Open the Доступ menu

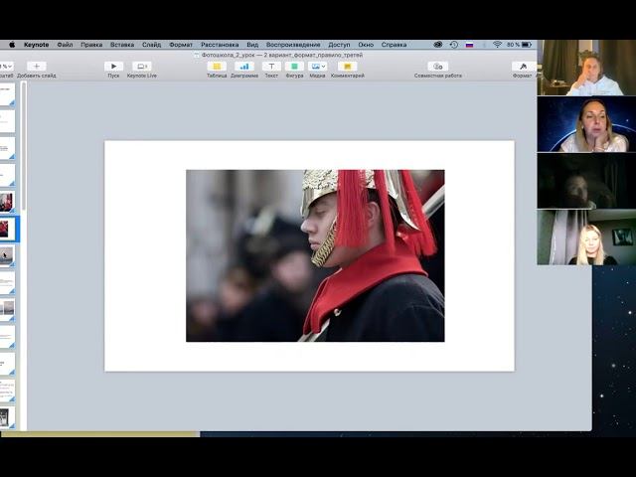click(339, 45)
